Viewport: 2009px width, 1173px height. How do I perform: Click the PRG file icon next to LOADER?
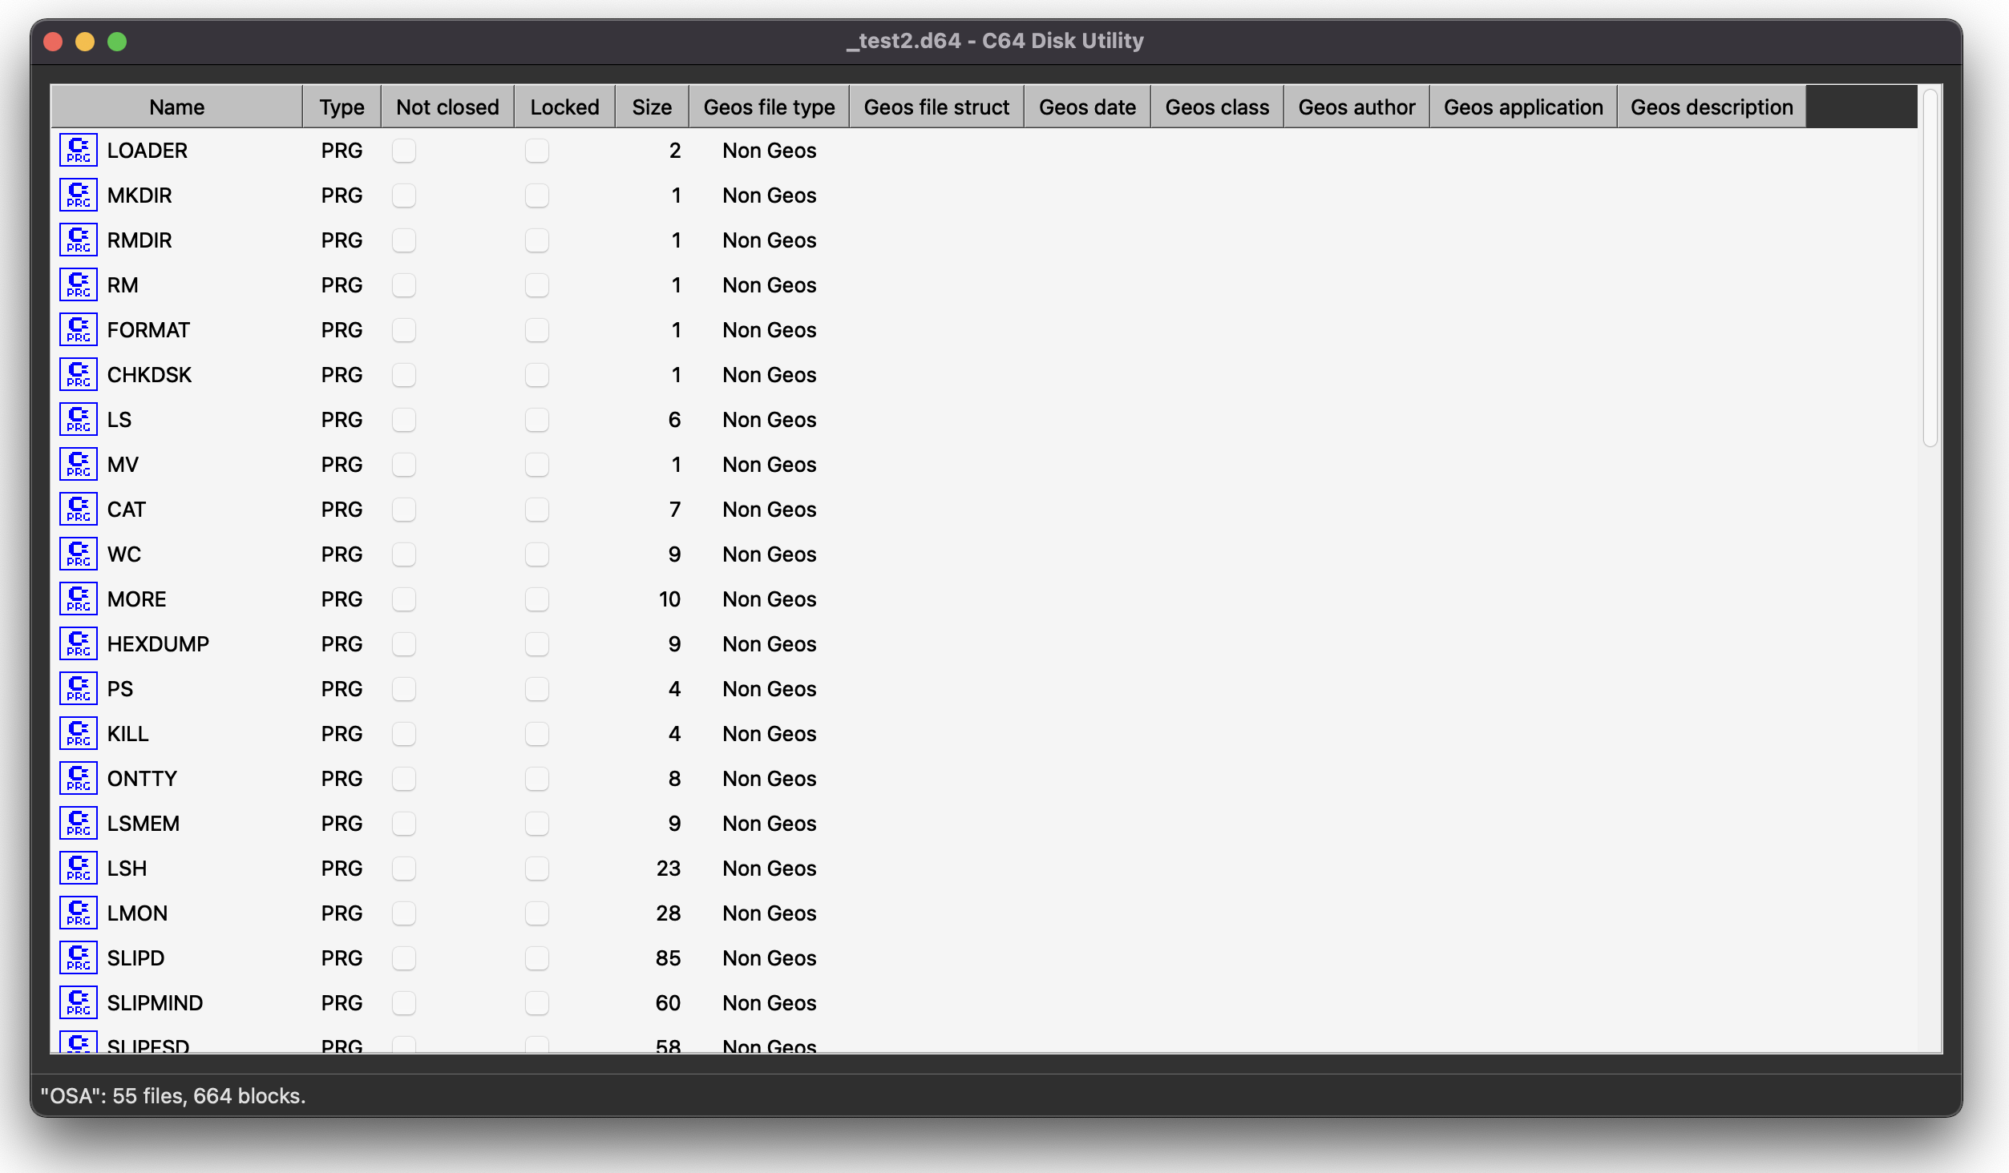(79, 151)
